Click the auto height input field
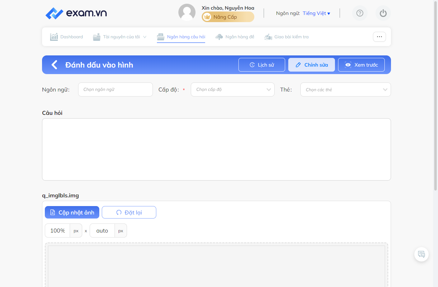The image size is (438, 287). (102, 231)
